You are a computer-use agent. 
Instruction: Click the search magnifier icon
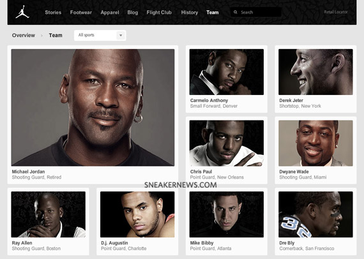tap(236, 12)
